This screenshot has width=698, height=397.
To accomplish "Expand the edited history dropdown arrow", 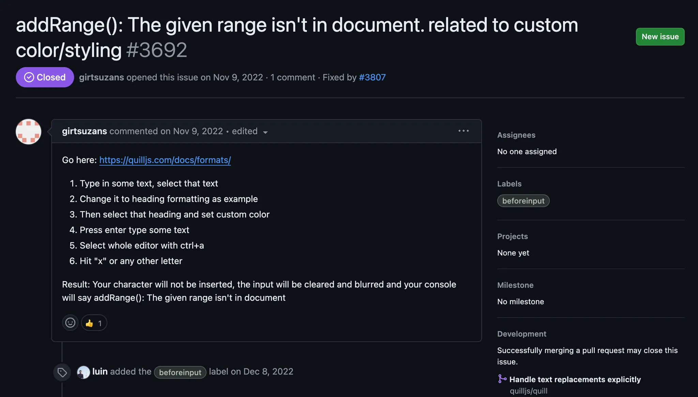I will coord(265,132).
